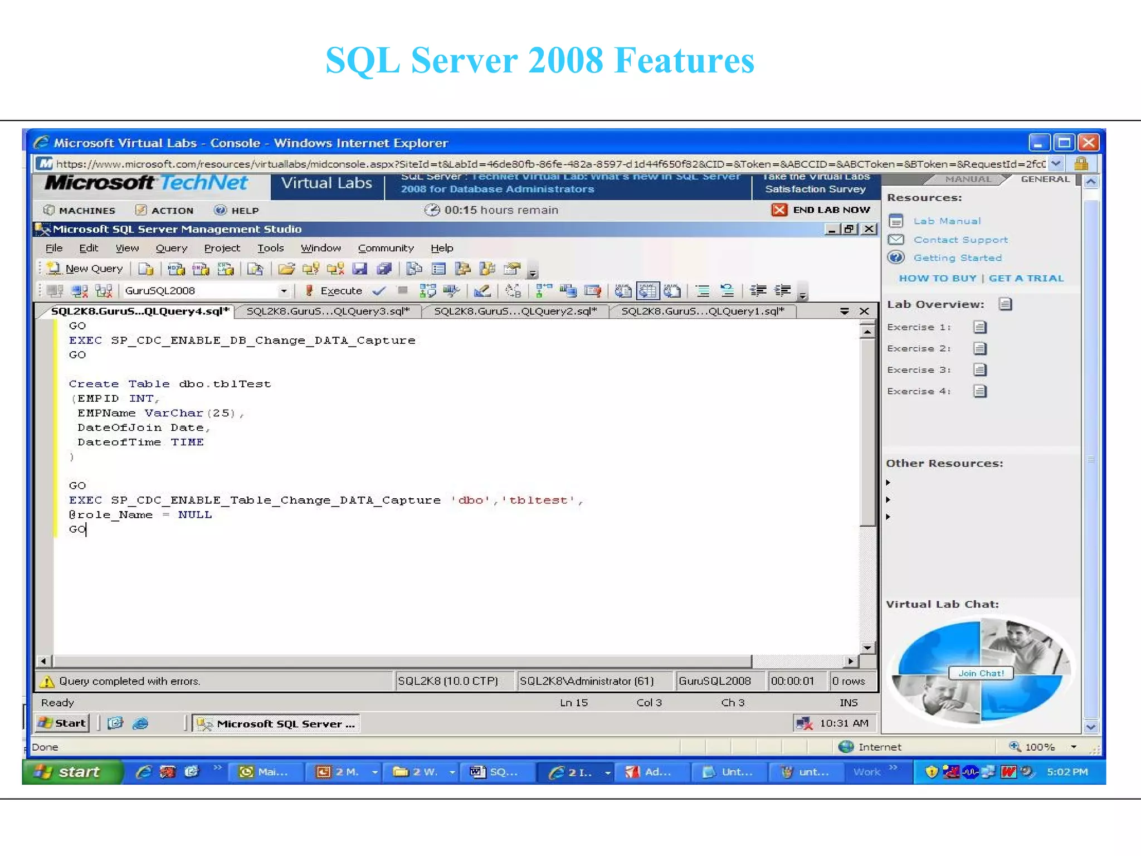Toggle Results to Grid output mode
1141x856 pixels.
pos(647,290)
